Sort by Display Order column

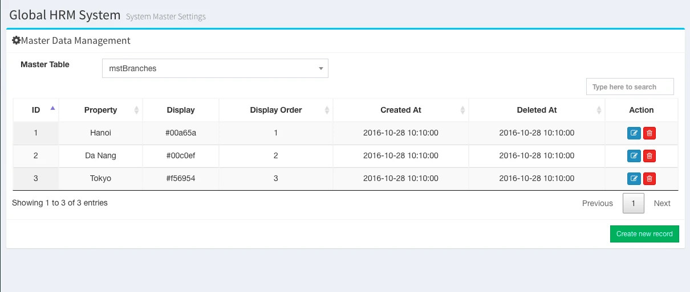[x=276, y=110]
